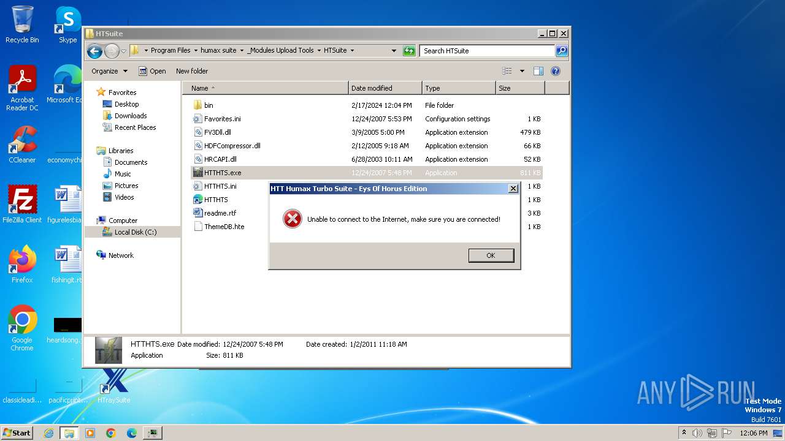Open Skype desktop shortcut
The height and width of the screenshot is (441, 785).
[x=67, y=24]
